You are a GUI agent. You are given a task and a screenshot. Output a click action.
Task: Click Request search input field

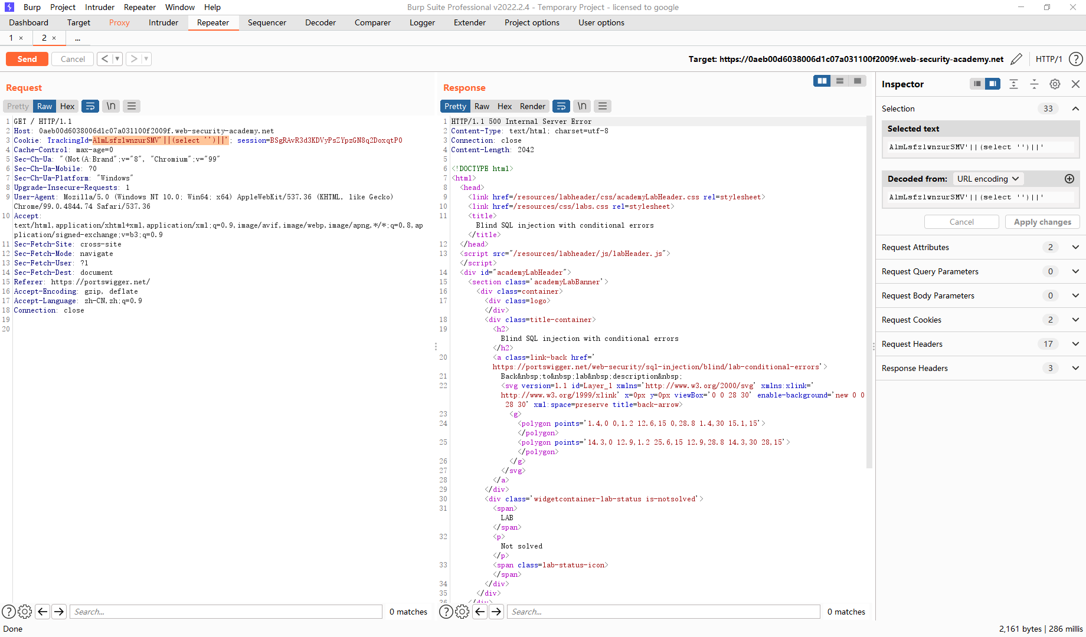tap(226, 612)
